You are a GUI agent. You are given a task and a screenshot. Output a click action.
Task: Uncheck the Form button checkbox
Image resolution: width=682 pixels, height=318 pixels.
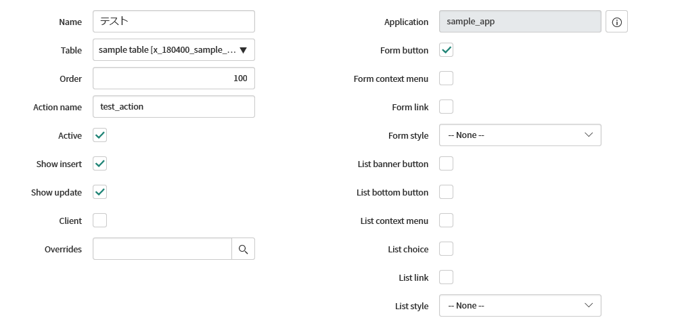[447, 50]
